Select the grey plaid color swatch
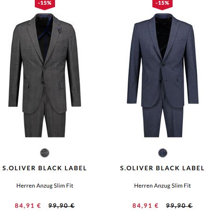206x212 pixels. coord(45,153)
